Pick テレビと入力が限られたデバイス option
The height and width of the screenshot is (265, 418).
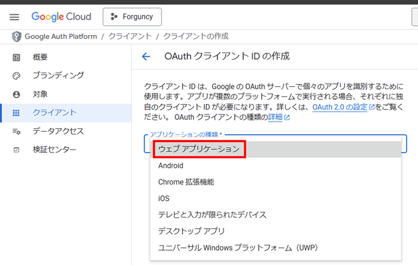pyautogui.click(x=276, y=215)
